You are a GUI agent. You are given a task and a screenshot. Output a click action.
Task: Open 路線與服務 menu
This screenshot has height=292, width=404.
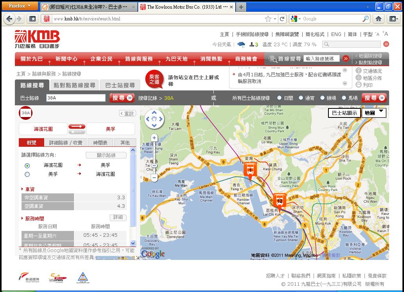click(139, 59)
